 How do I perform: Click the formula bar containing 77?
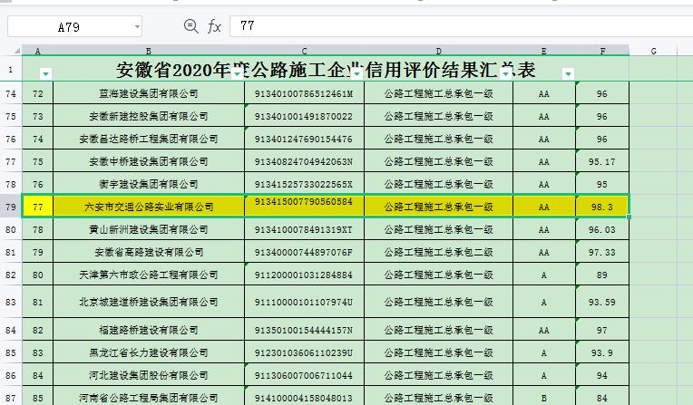point(454,27)
